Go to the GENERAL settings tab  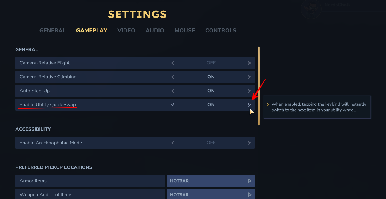tap(53, 30)
